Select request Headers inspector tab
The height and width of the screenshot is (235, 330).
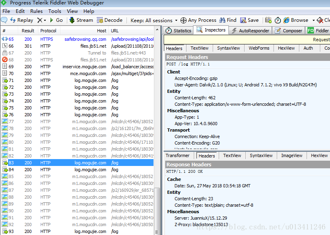click(174, 48)
